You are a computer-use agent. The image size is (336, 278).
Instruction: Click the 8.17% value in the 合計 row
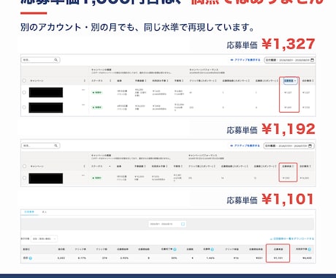click(82, 258)
